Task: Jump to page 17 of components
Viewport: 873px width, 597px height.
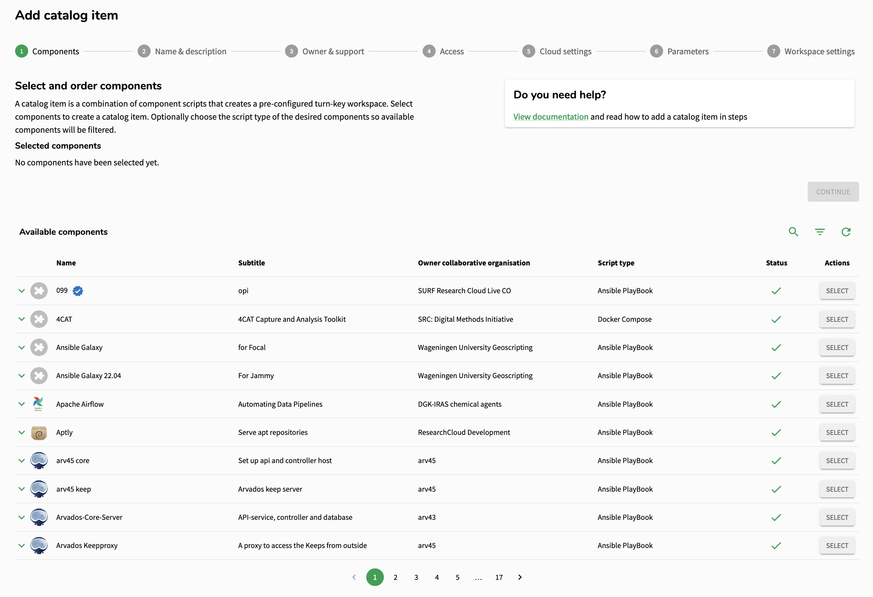Action: click(499, 577)
